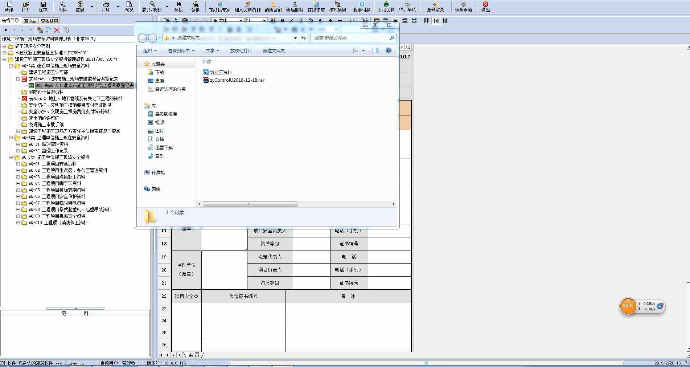The width and height of the screenshot is (690, 367).
Task: Click the explorer horizontal scrollbar thumb
Action: tap(250, 204)
